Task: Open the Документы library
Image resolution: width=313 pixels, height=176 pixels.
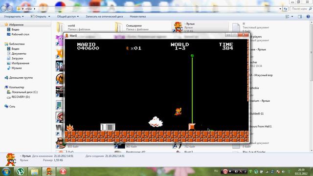Action: pos(19,53)
